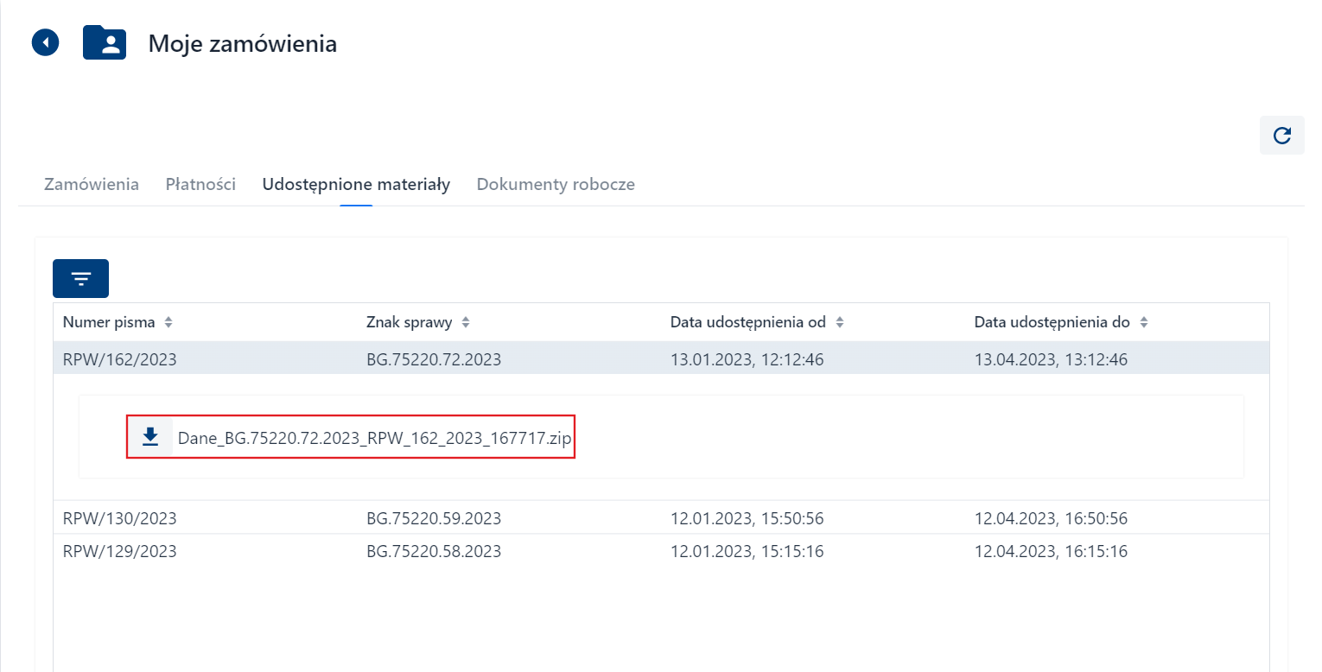Sort by Numer pisma column

[168, 322]
